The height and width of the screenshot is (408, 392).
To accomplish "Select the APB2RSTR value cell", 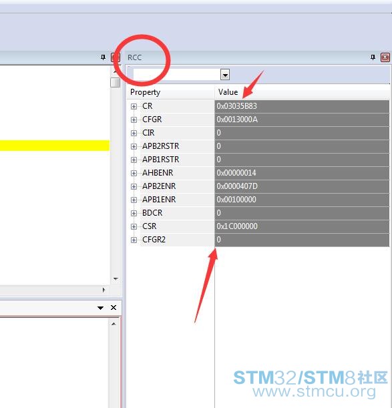I will (x=302, y=146).
